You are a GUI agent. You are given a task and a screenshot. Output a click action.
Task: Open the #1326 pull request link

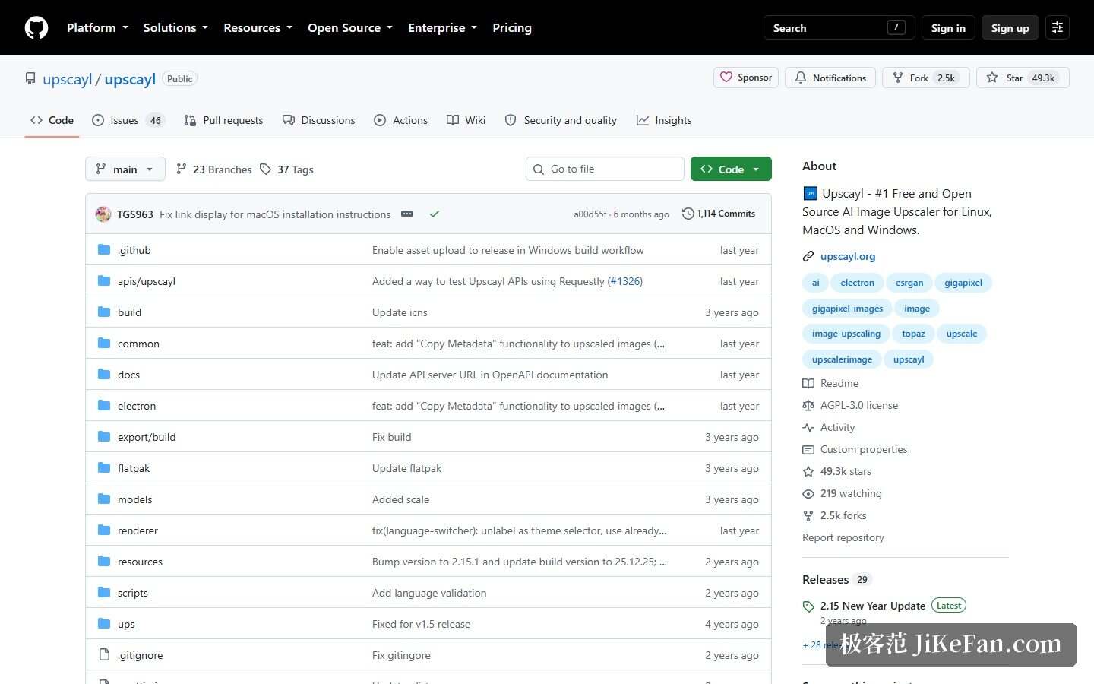click(x=624, y=281)
